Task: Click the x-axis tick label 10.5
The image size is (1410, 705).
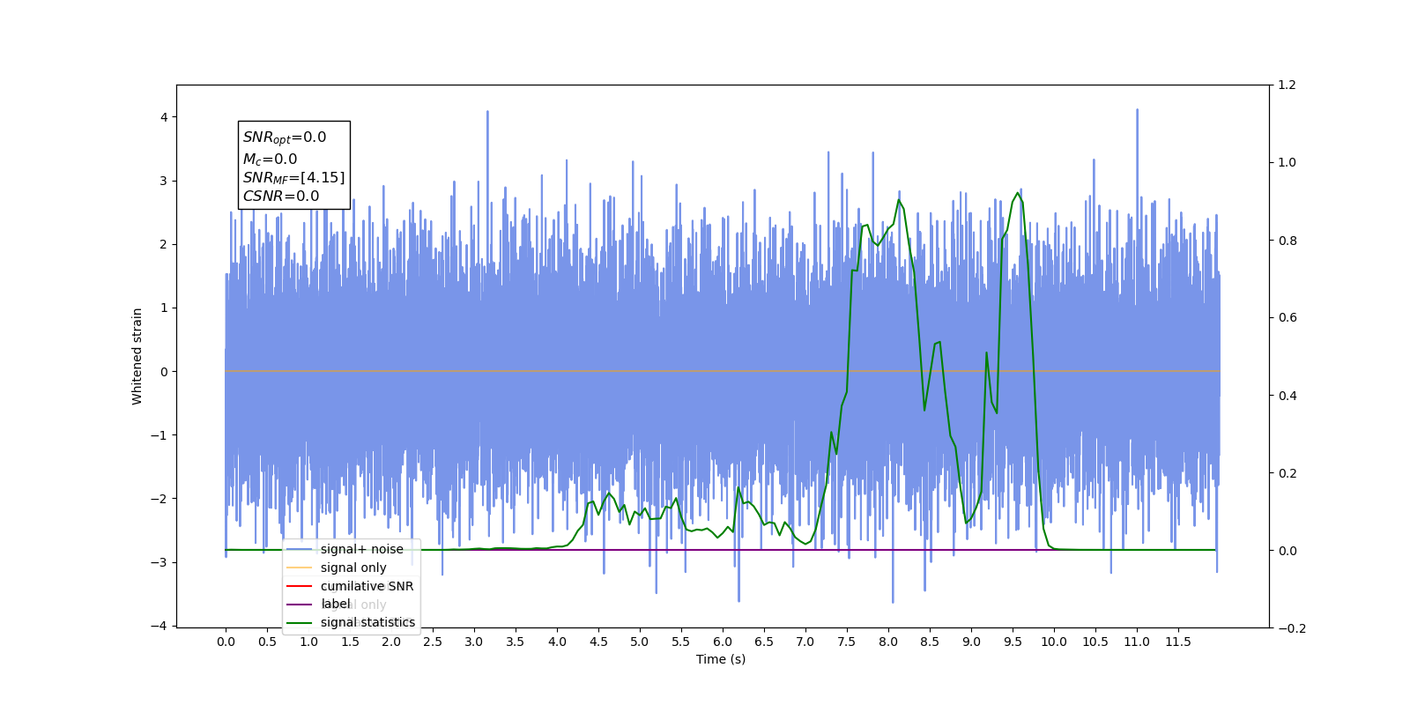Action: [x=1095, y=642]
